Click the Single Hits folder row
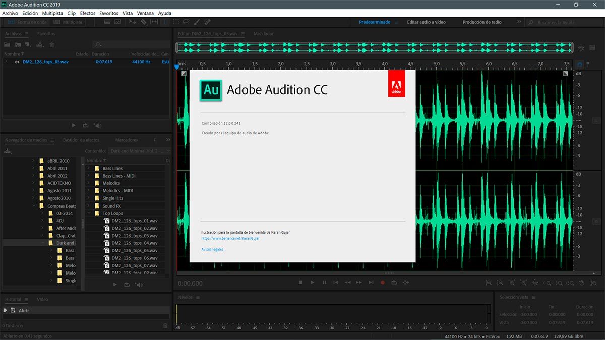The image size is (605, 340). click(x=125, y=198)
